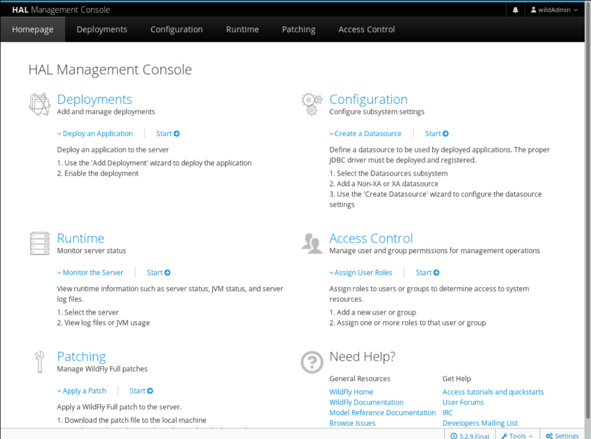Screen dimensions: 591x439
Task: Collapse the Monitor the Server section
Action: (x=90, y=272)
